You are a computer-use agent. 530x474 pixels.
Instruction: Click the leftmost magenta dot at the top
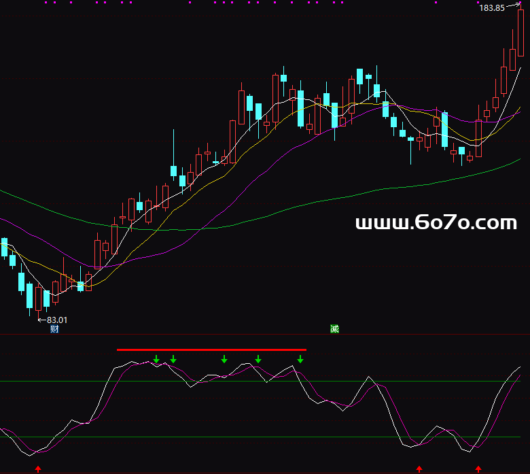[x=46, y=3]
